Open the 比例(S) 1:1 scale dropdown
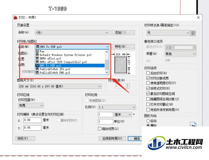209x160 pixels. tap(117, 107)
